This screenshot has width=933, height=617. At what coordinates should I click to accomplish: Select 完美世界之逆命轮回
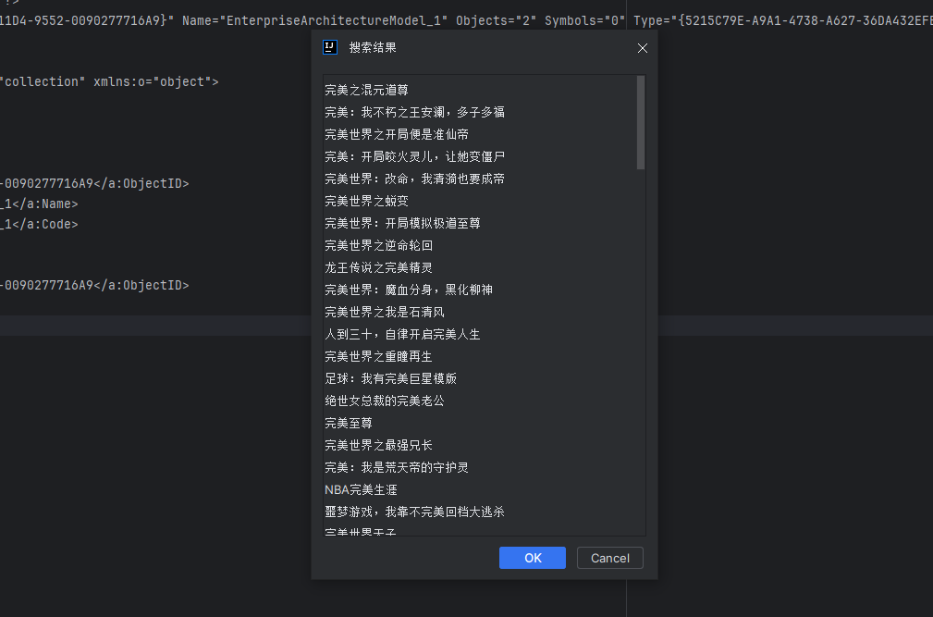click(x=379, y=244)
